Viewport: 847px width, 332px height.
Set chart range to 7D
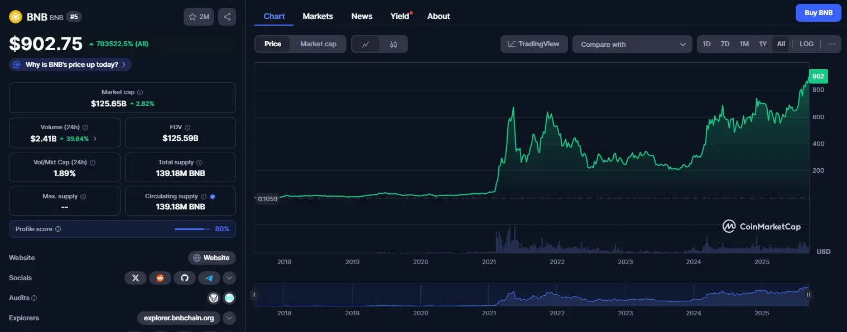click(x=725, y=44)
